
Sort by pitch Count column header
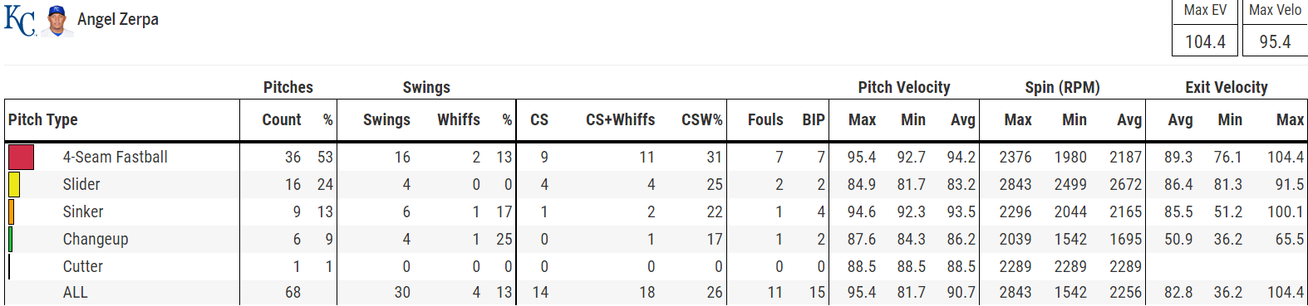[282, 119]
